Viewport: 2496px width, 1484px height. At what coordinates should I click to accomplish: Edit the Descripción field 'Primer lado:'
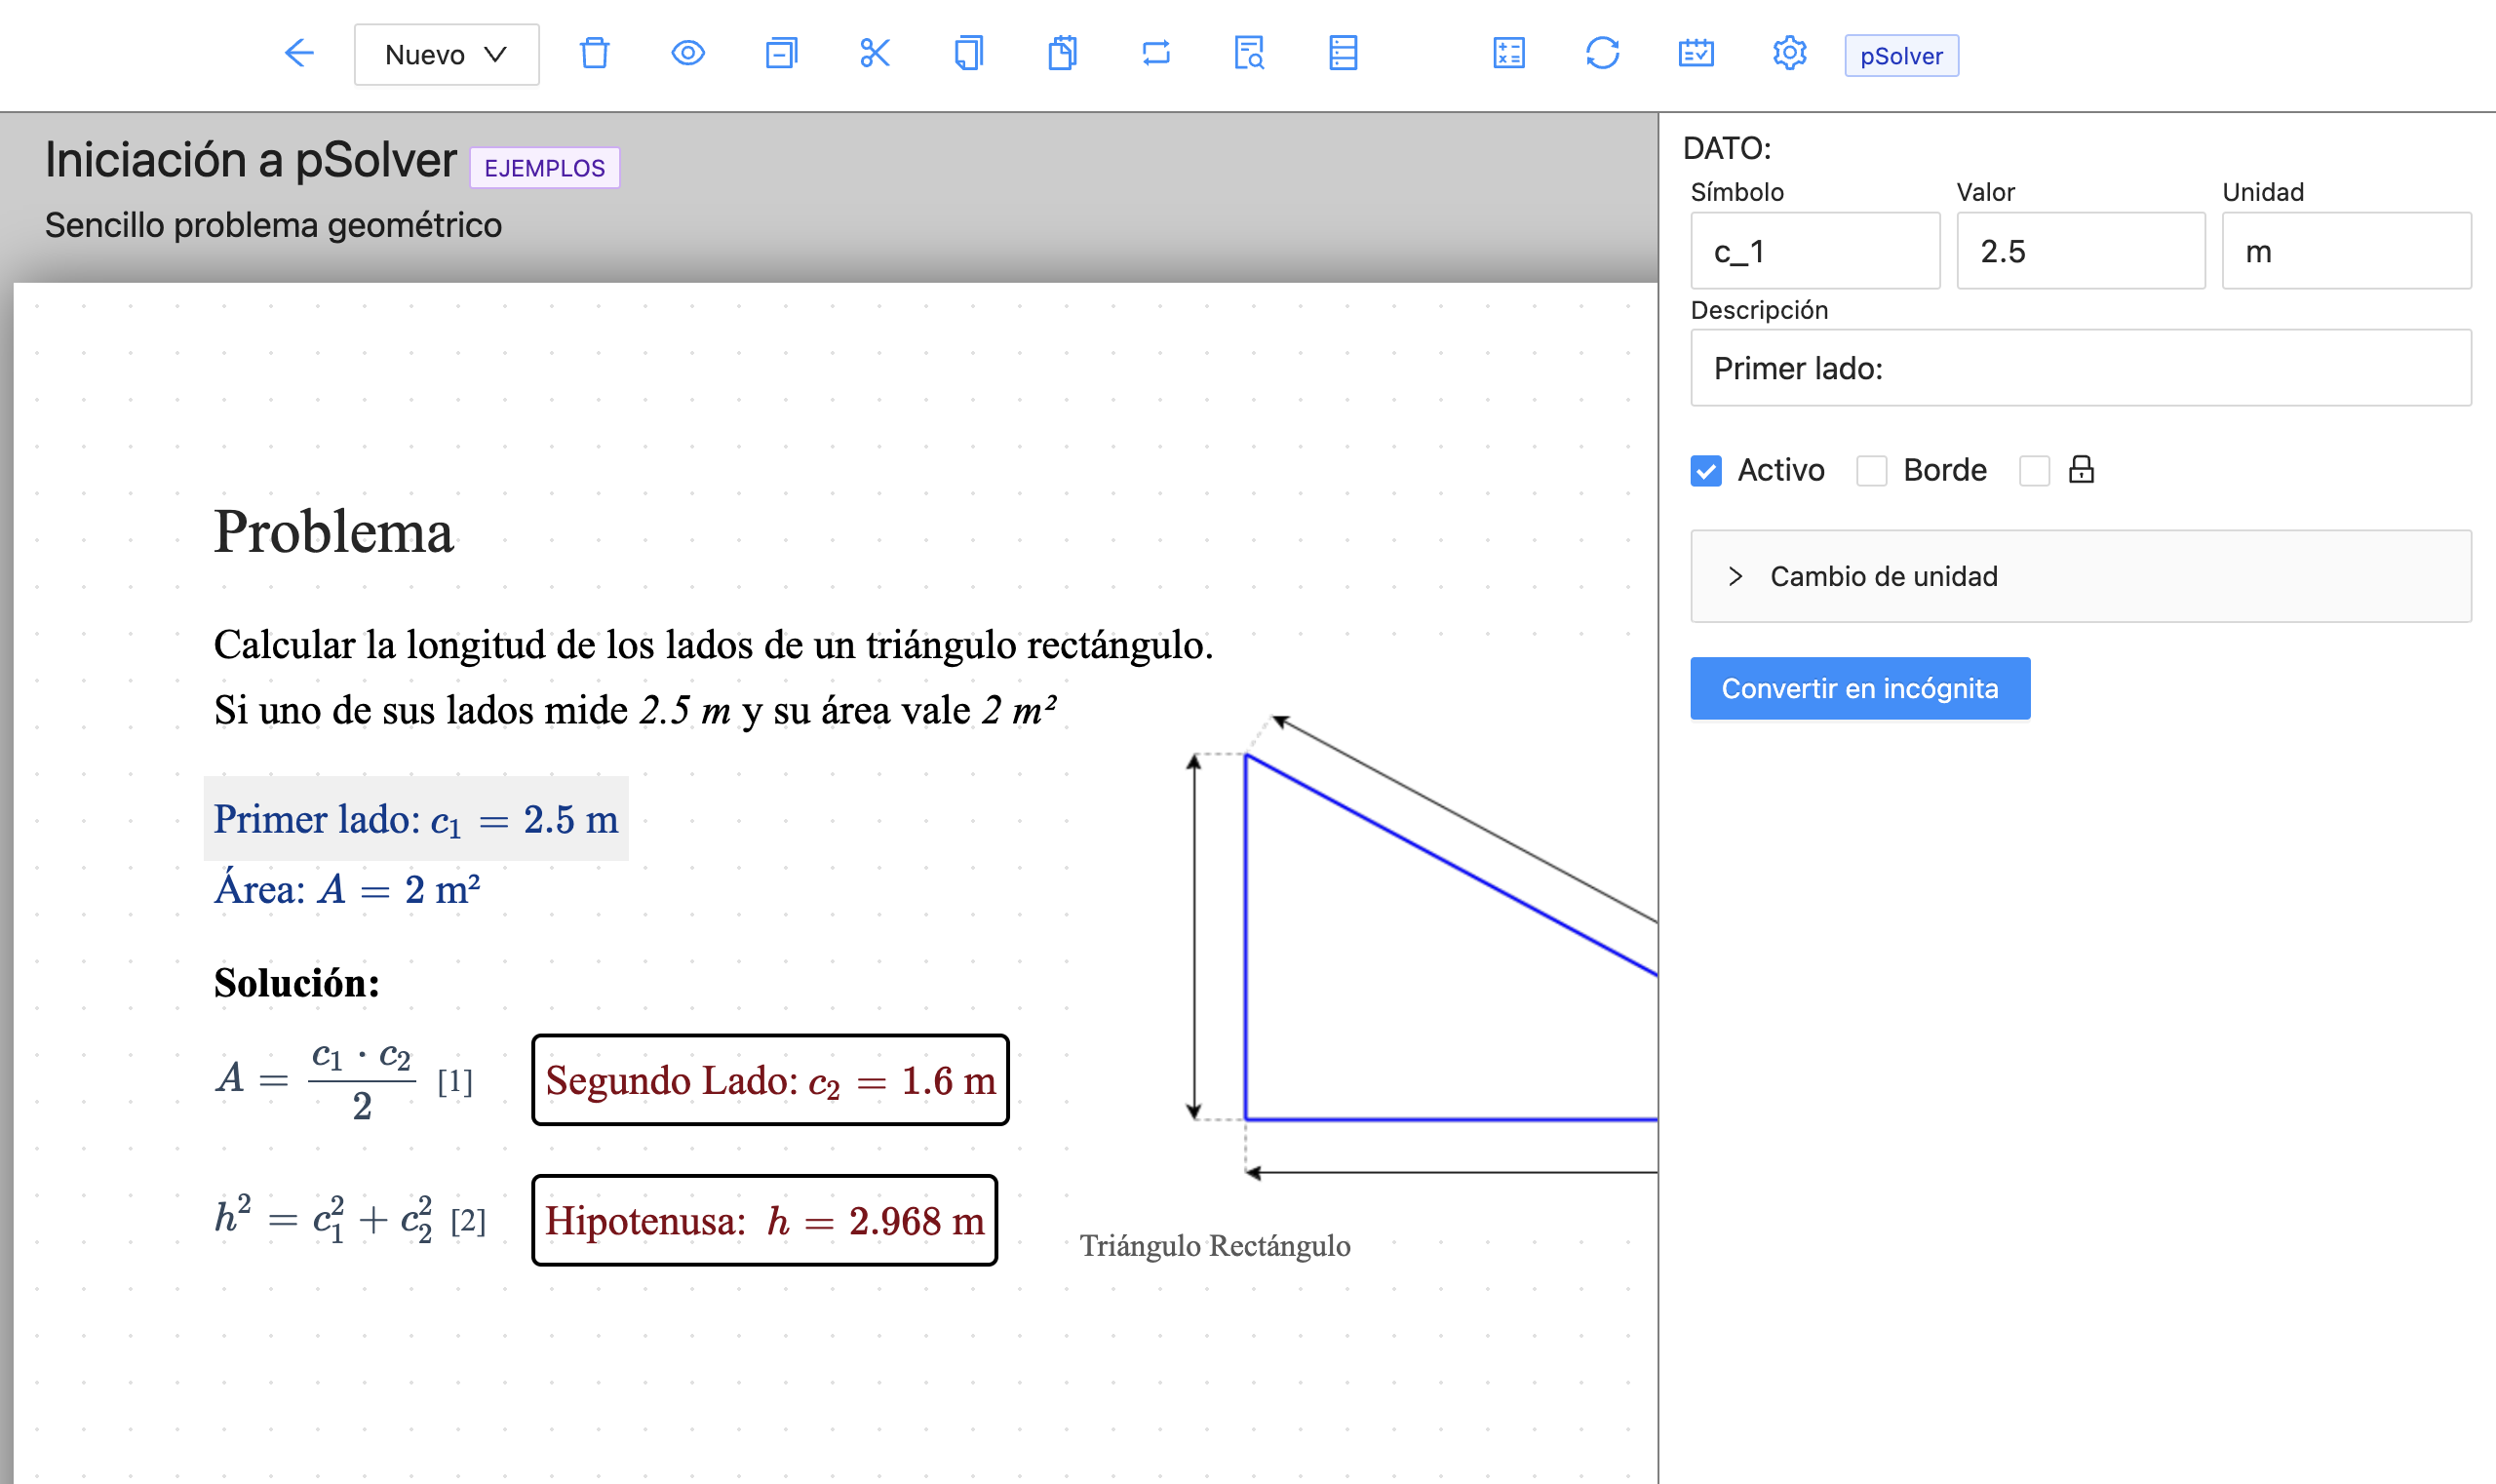tap(2080, 368)
